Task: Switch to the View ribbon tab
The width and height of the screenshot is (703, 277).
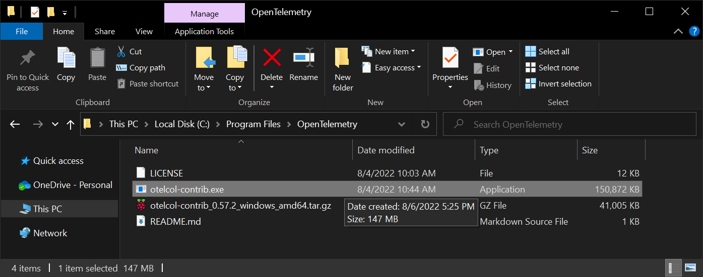Action: (x=144, y=31)
